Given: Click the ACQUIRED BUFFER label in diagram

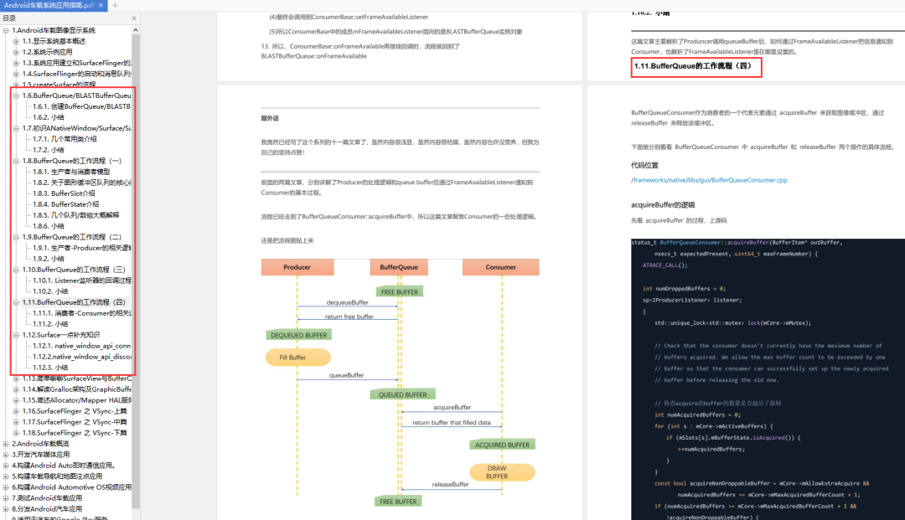Looking at the screenshot, I should [x=502, y=445].
